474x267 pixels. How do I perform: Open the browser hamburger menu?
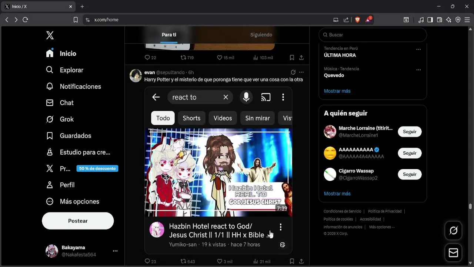467,20
